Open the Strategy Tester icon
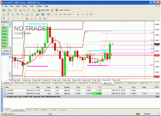This screenshot has width=161, height=116. pyautogui.click(x=33, y=10)
